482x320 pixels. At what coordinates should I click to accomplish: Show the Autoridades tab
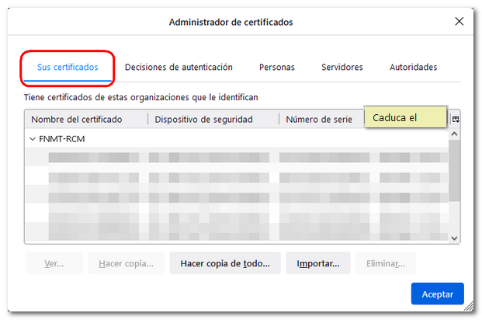[413, 68]
